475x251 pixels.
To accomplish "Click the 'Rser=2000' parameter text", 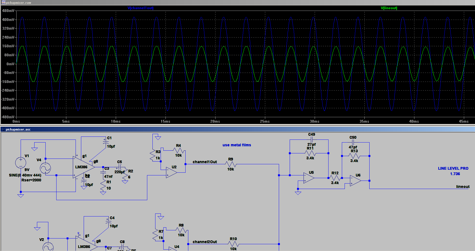I will tap(31, 180).
